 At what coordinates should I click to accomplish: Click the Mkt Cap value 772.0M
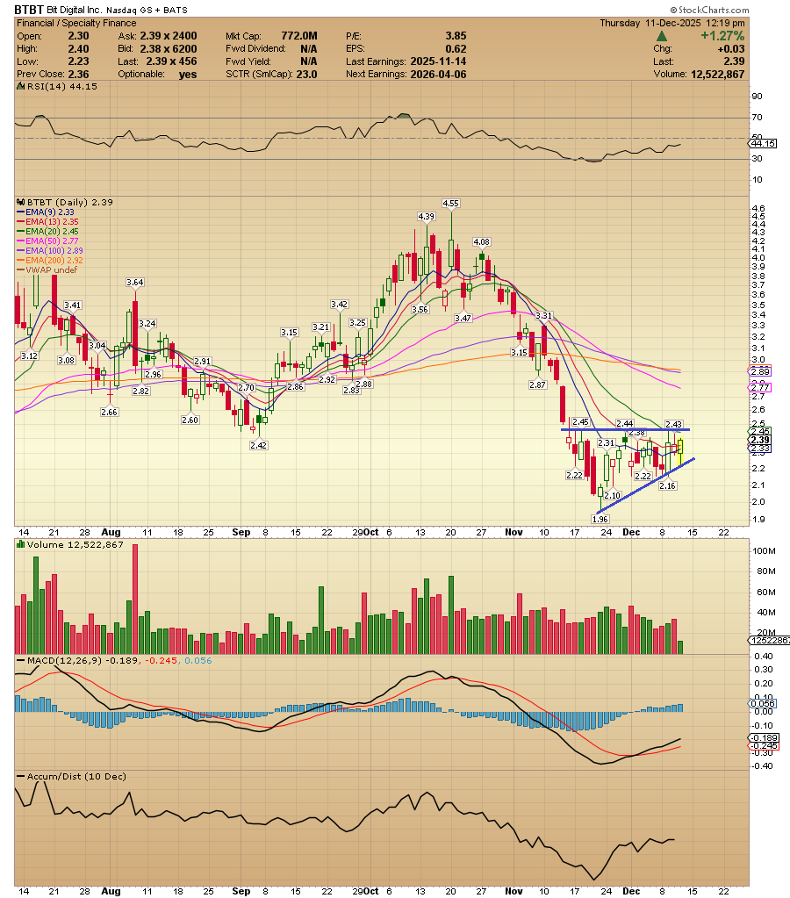[299, 35]
